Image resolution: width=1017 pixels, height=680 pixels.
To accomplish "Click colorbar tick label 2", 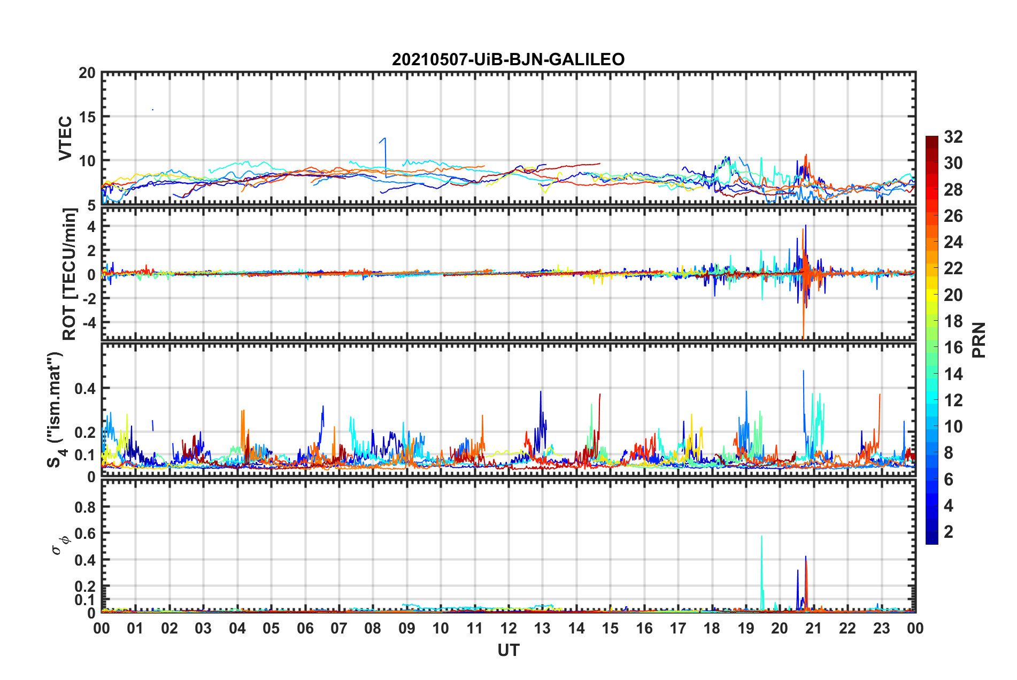I will [949, 532].
